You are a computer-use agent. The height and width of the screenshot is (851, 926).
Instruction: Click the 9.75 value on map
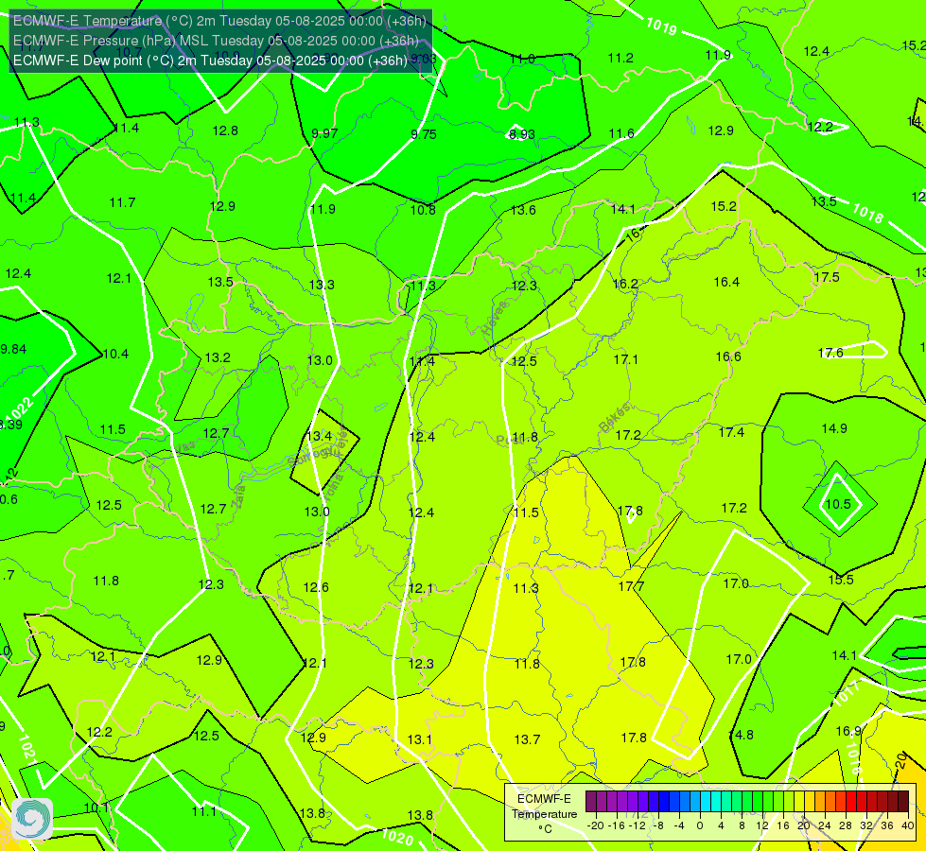coord(424,134)
